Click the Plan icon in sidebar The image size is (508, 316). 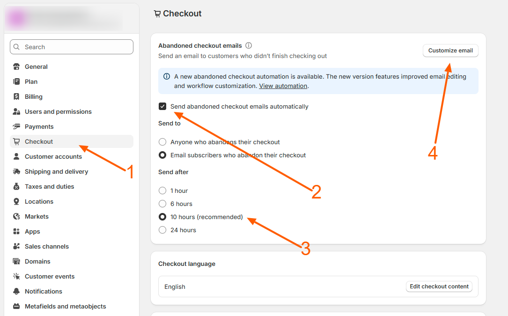pyautogui.click(x=16, y=81)
